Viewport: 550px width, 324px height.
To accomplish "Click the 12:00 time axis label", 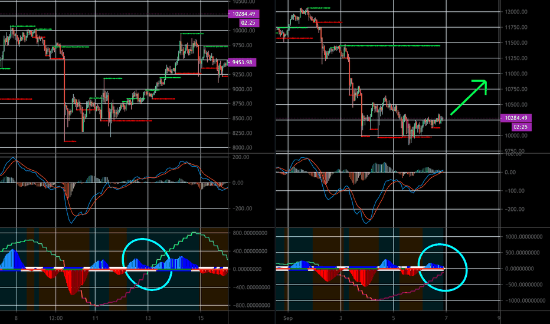I will (x=56, y=318).
